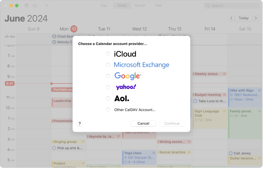Click the magnifying glass in the search field
This screenshot has height=169, width=263.
click(x=208, y=5)
